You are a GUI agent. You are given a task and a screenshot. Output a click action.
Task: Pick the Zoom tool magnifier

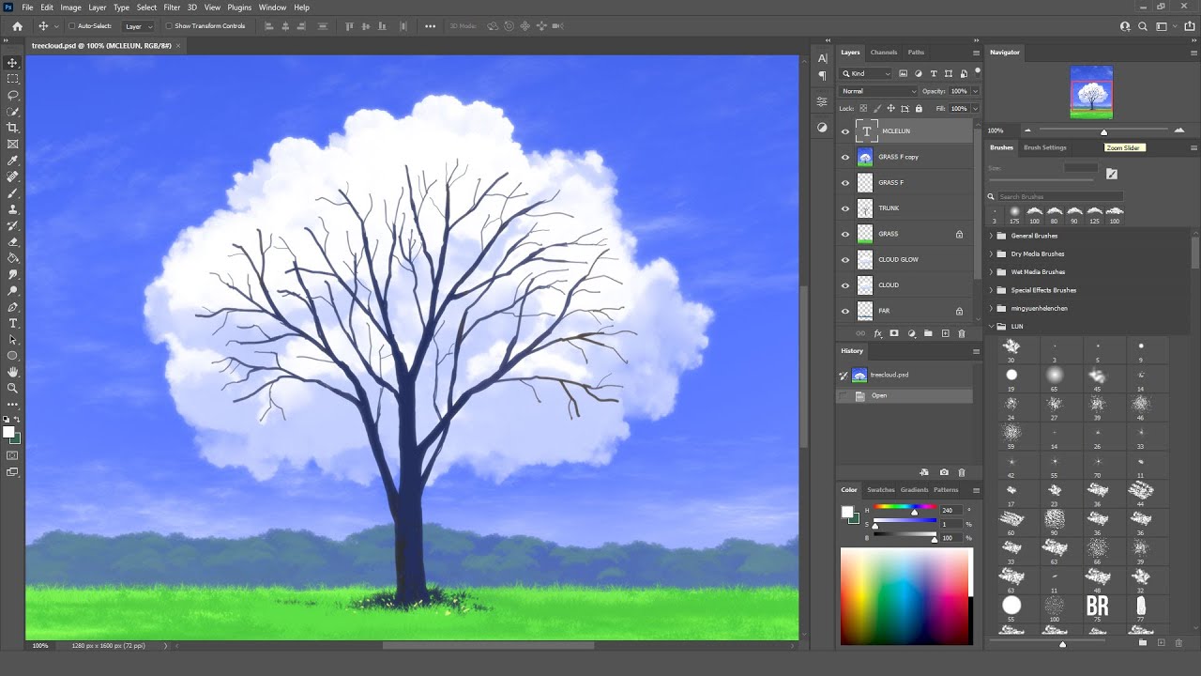(x=12, y=388)
